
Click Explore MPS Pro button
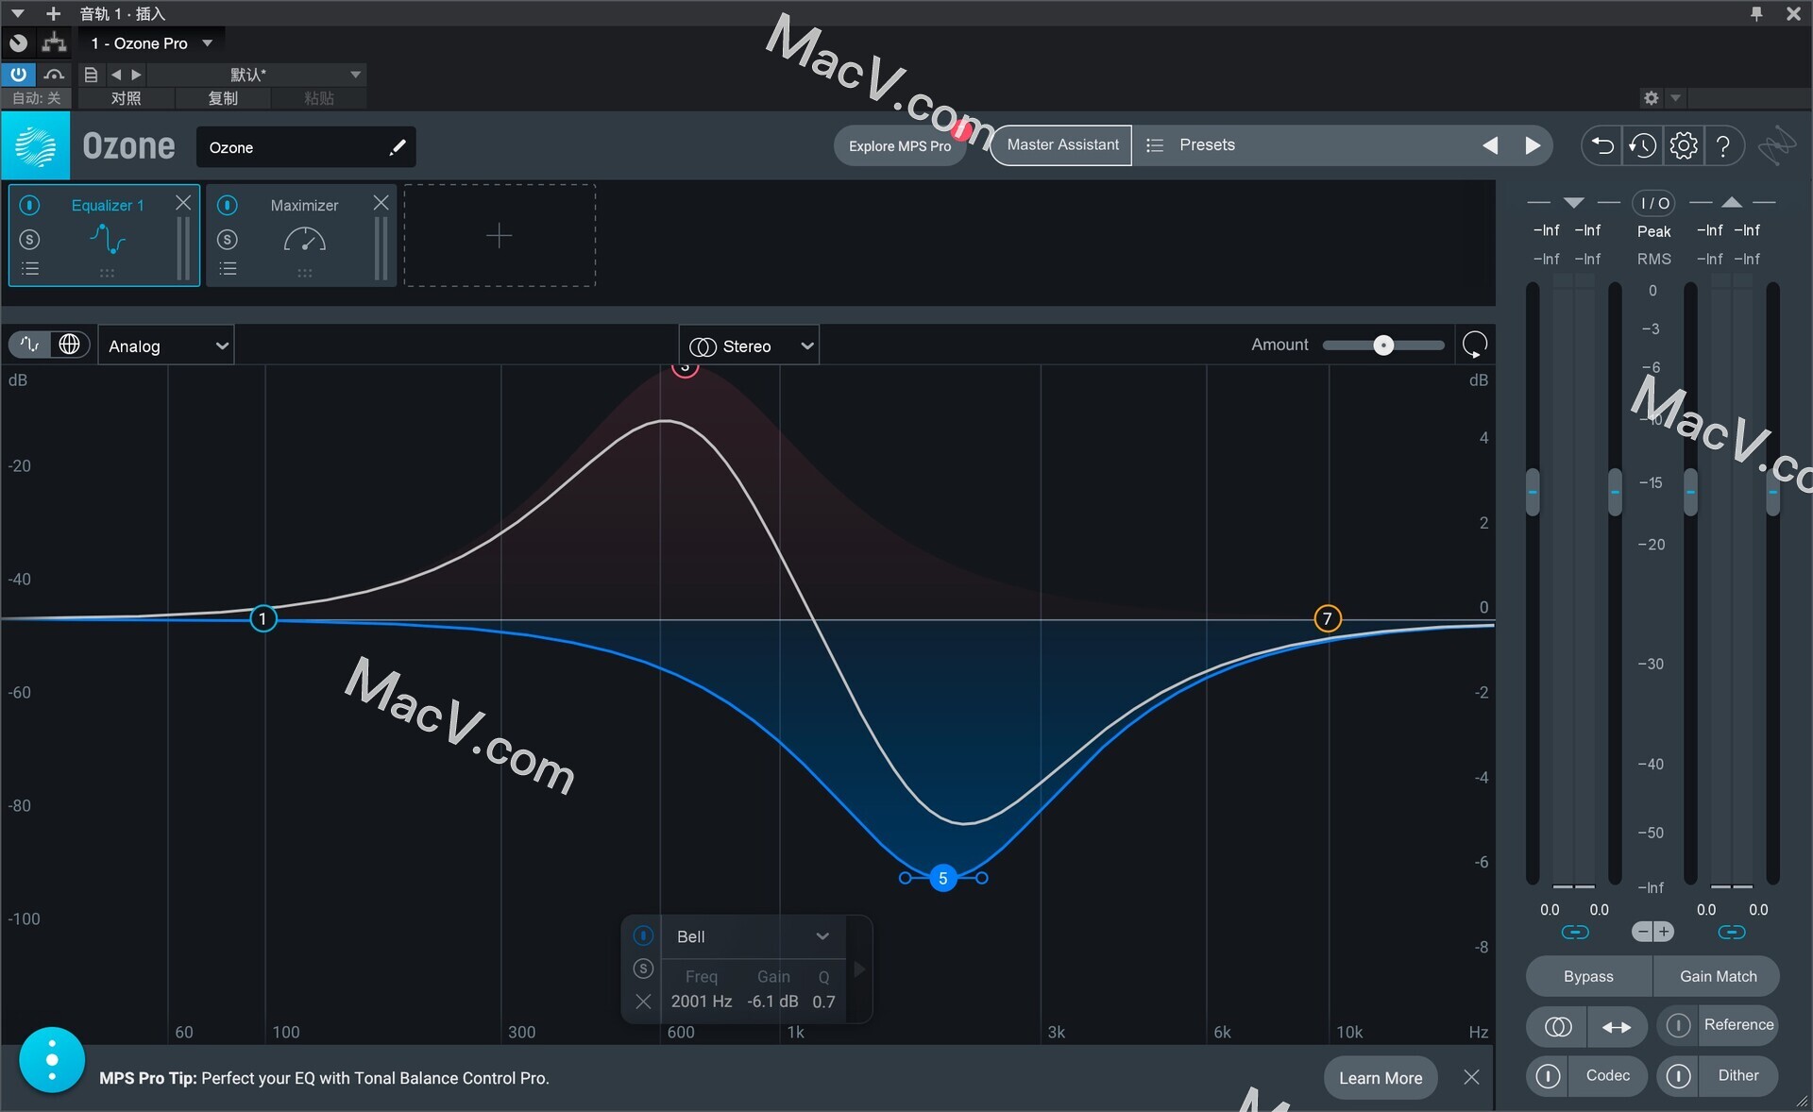pos(899,145)
